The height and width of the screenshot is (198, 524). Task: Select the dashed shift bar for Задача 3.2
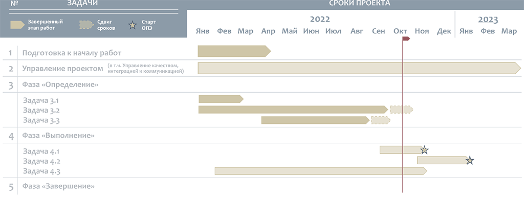tap(401, 109)
